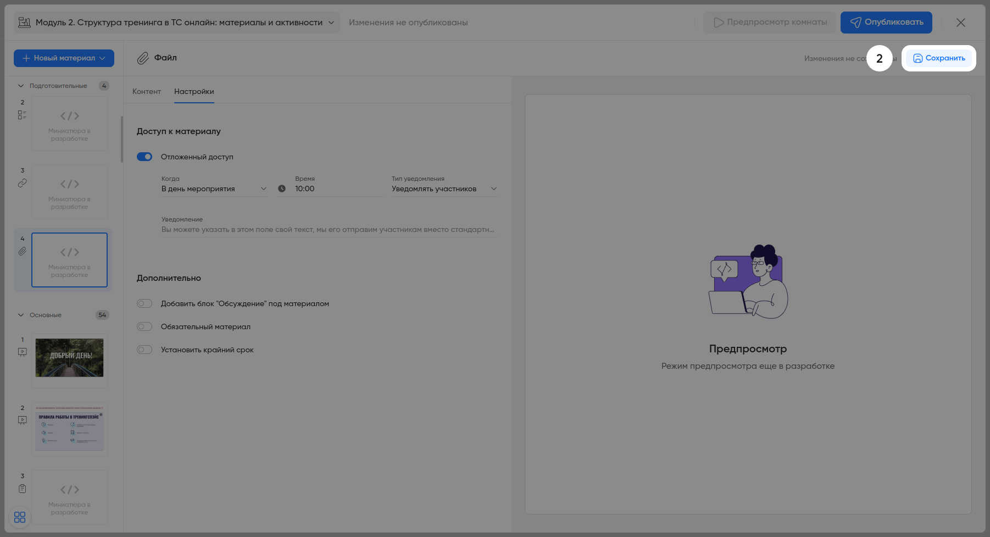Click the Доступ к материалу heading
The image size is (990, 537).
pyautogui.click(x=179, y=131)
